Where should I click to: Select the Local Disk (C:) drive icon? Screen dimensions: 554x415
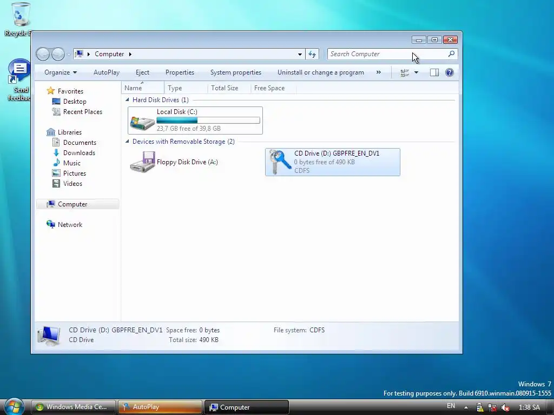point(142,123)
